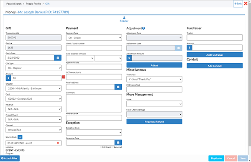Open Mr. Joseph Banks profile link
The height and width of the screenshot is (162, 251).
point(44,12)
